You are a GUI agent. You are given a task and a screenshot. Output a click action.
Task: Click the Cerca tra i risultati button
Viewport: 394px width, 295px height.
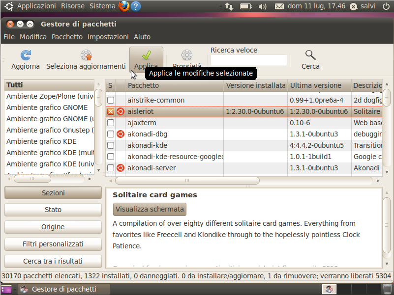[53, 261]
